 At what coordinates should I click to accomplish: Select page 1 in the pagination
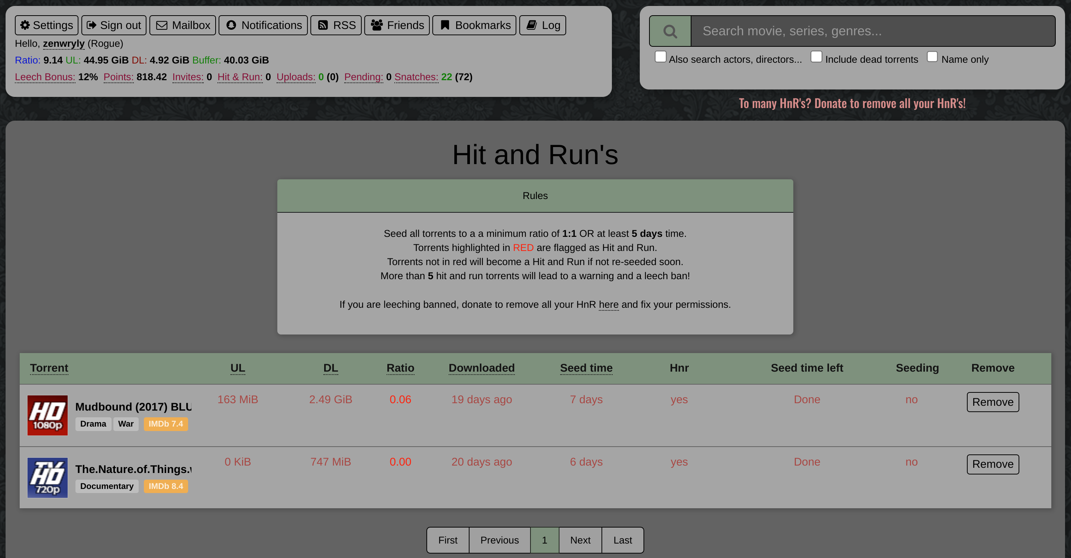point(544,540)
